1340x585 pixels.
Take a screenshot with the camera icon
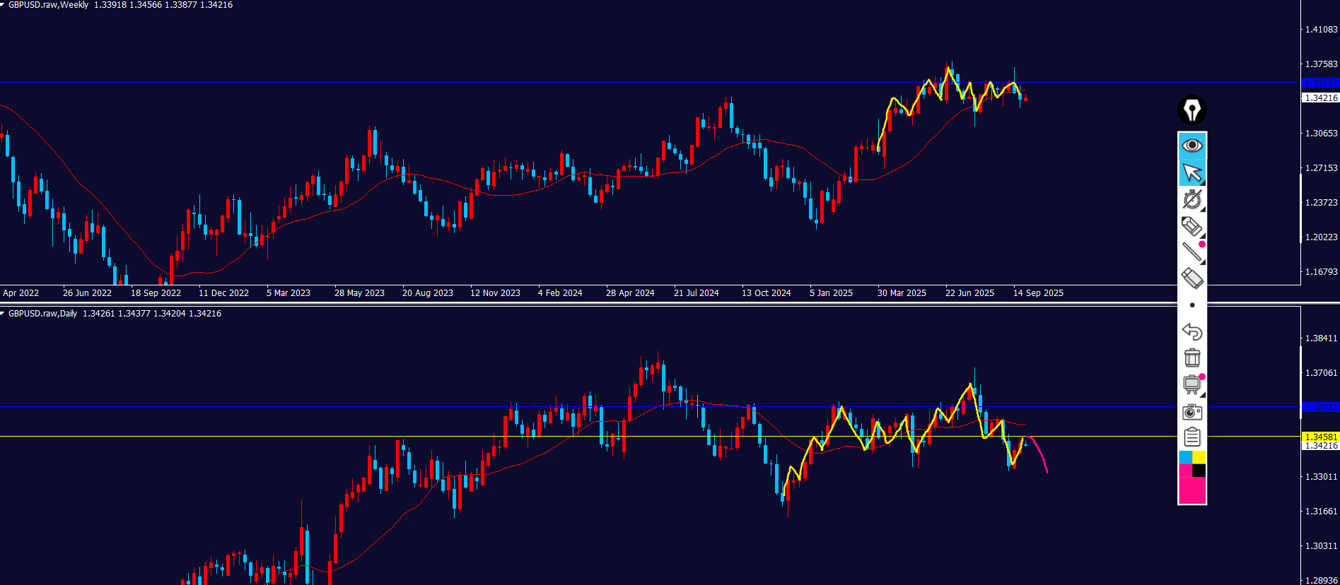[1192, 411]
